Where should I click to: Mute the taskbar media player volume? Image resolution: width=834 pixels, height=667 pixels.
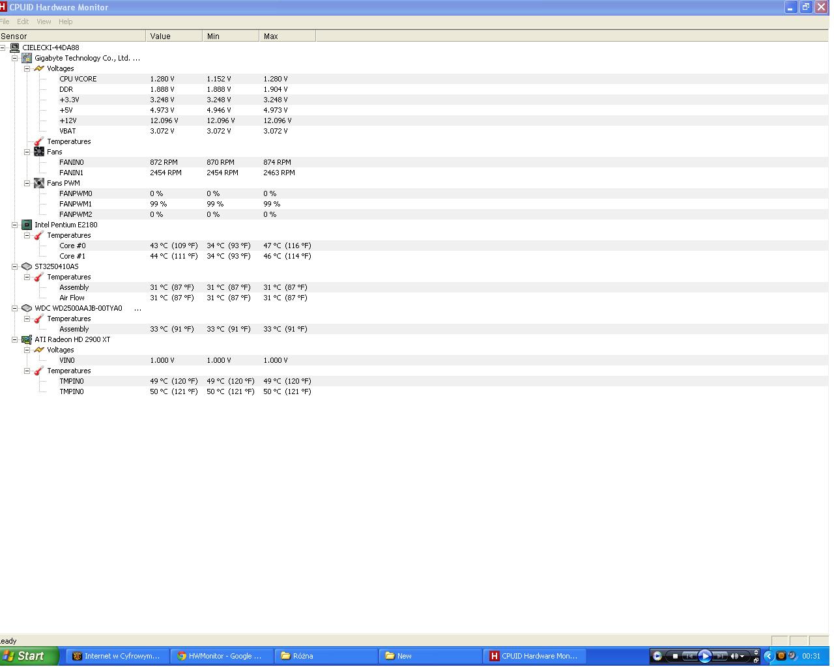pyautogui.click(x=734, y=656)
